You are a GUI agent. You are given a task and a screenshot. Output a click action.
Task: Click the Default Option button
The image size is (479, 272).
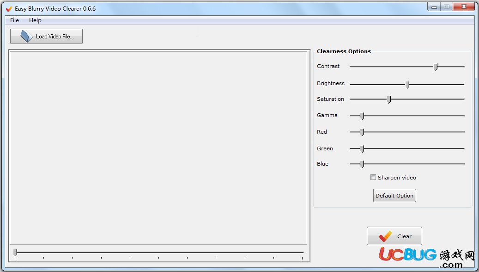click(394, 196)
